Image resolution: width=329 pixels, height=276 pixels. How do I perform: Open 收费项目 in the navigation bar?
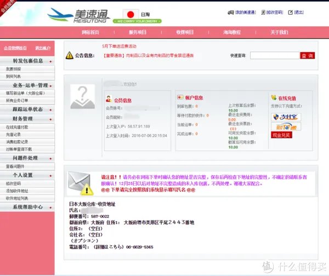click(x=185, y=32)
